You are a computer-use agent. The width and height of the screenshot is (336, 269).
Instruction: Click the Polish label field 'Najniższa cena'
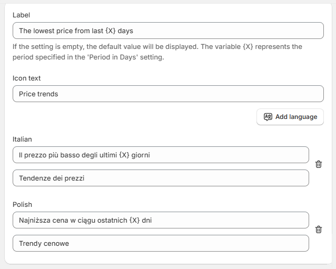tap(161, 220)
